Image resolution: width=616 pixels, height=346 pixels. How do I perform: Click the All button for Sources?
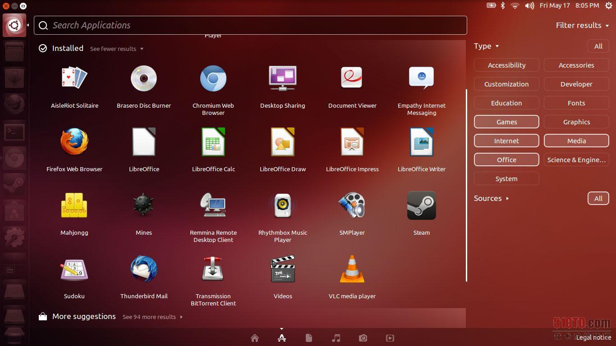[x=598, y=198]
